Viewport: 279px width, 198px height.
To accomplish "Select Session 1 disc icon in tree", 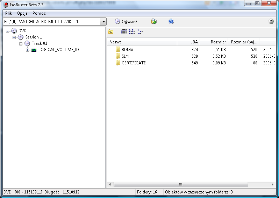I will tap(21, 37).
